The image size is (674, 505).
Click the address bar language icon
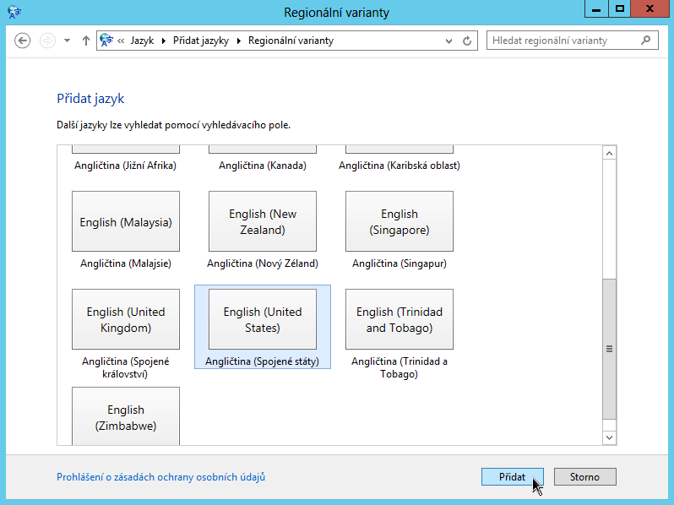coord(106,41)
